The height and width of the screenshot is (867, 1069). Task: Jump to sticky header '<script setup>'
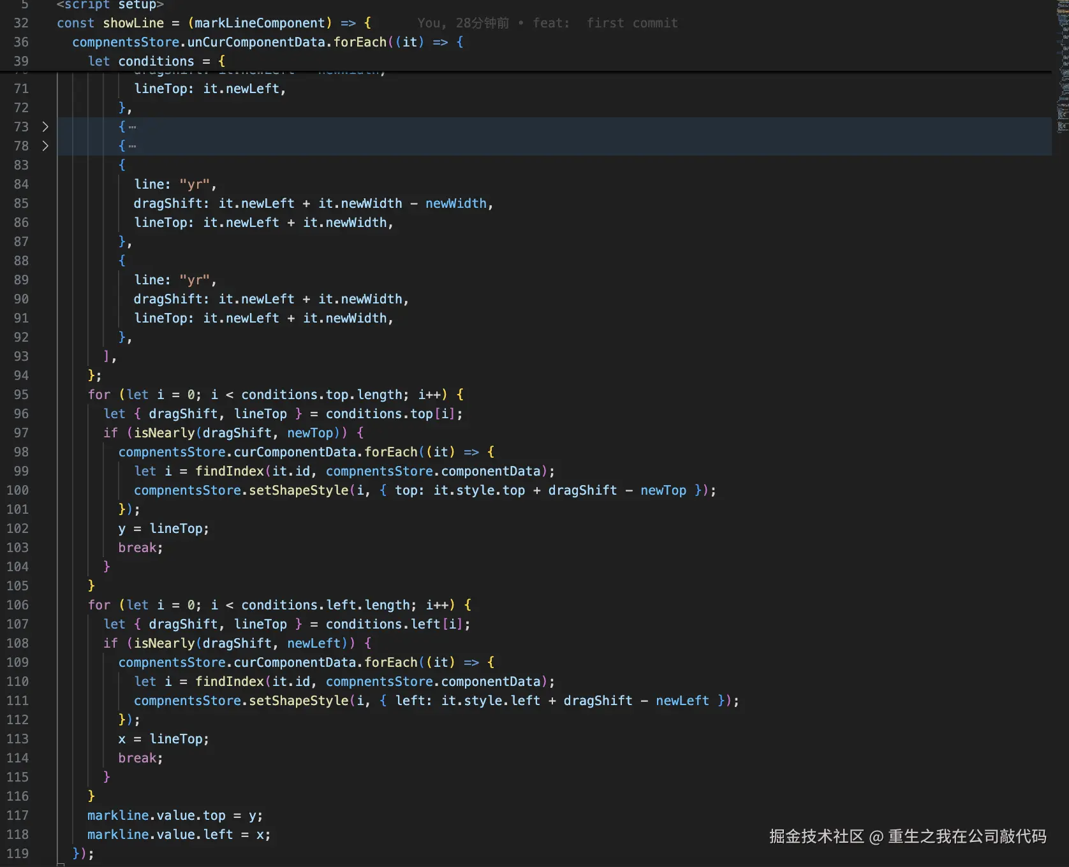pyautogui.click(x=110, y=5)
